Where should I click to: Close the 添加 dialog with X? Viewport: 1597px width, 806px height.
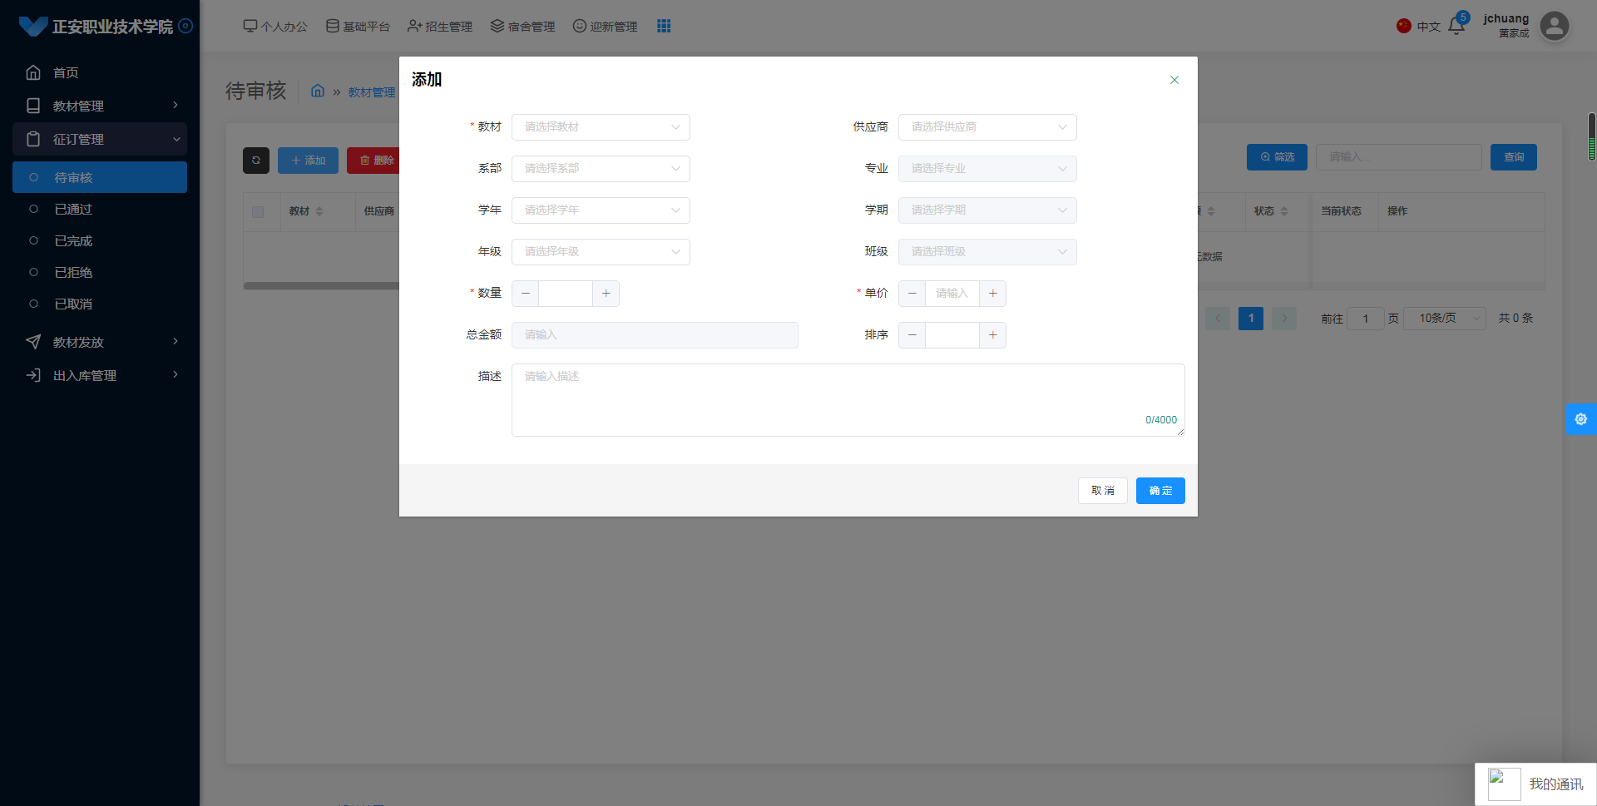[1174, 80]
